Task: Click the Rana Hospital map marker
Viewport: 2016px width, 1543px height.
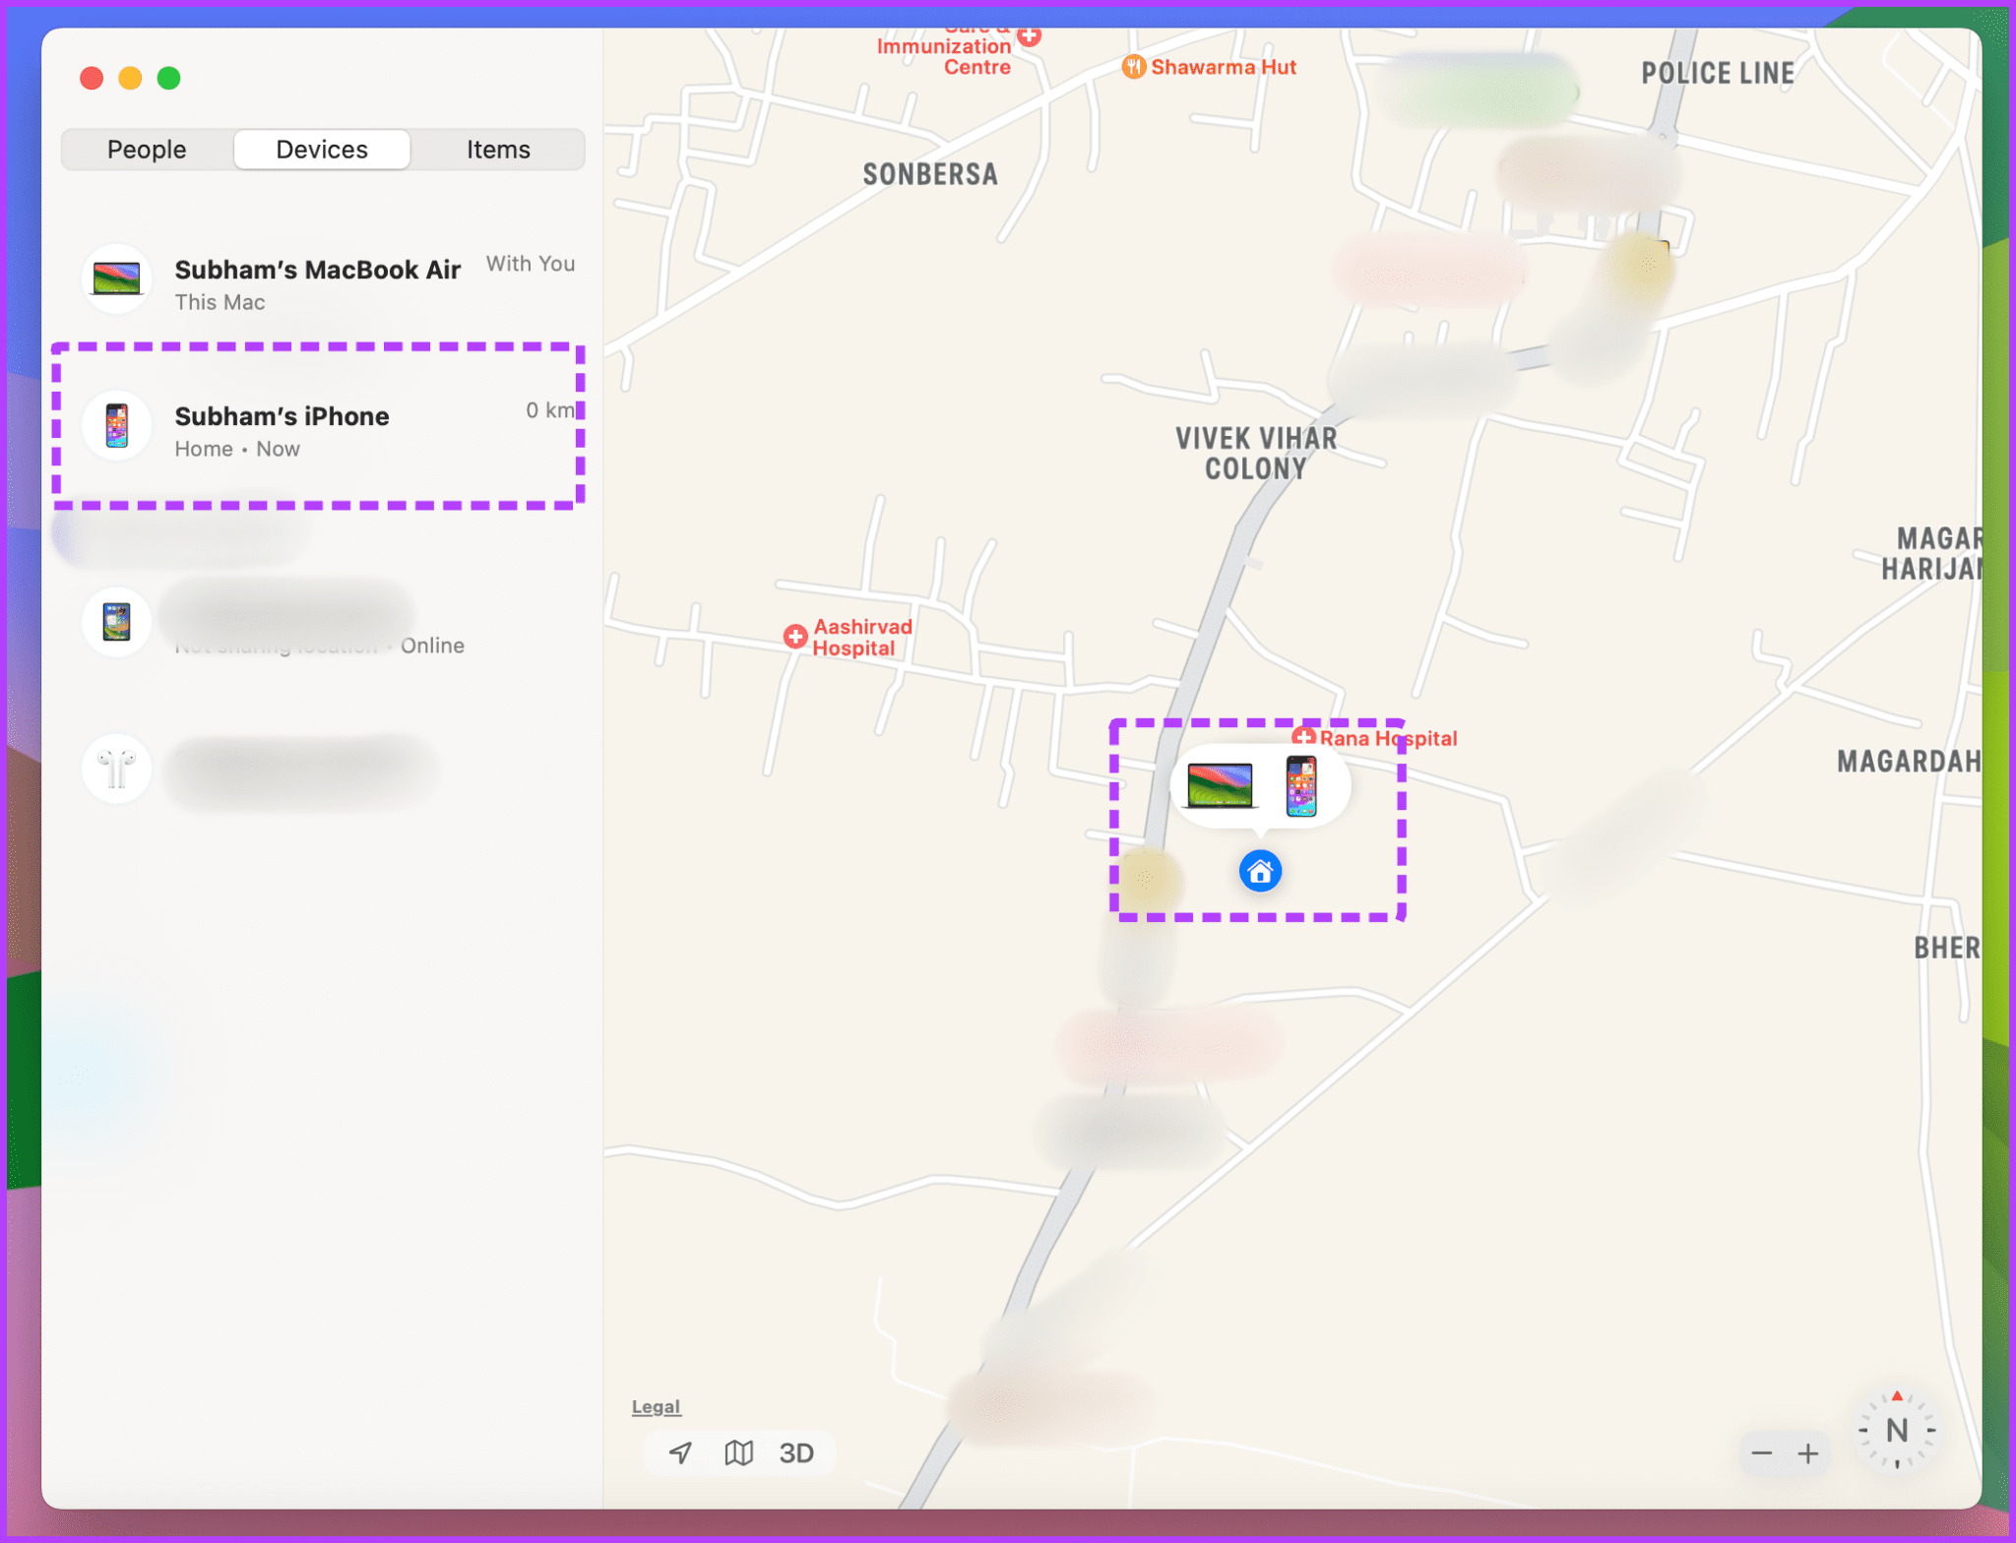Action: tap(1304, 736)
